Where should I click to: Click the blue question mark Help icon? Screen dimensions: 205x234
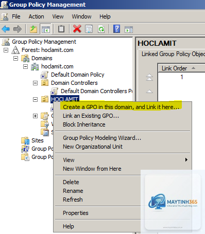pos(117,29)
